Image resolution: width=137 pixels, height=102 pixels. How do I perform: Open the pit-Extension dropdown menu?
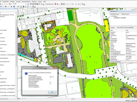click(x=50, y=4)
